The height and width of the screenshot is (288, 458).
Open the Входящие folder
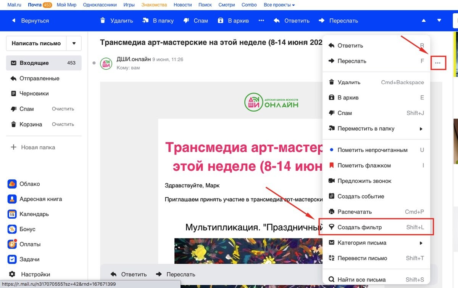pyautogui.click(x=34, y=63)
